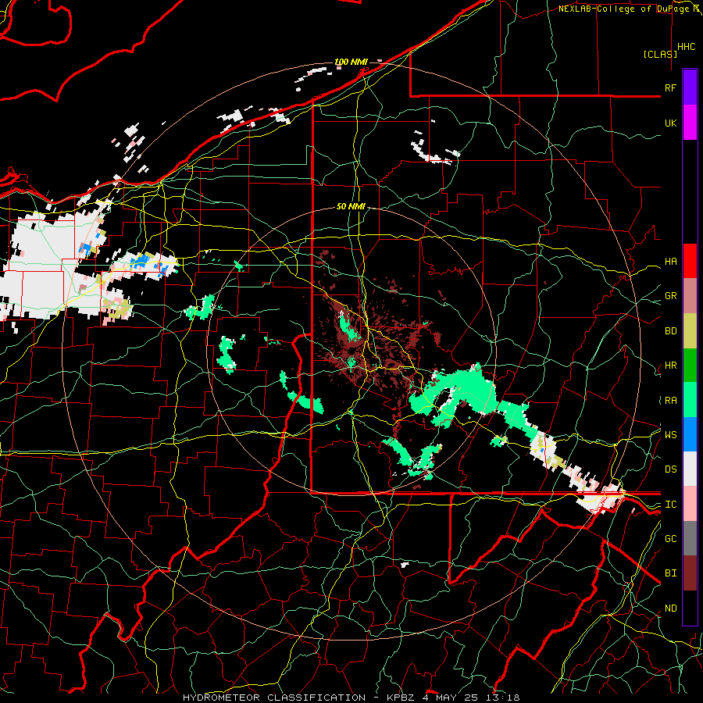
Task: Click the WS legend label
Action: point(670,434)
